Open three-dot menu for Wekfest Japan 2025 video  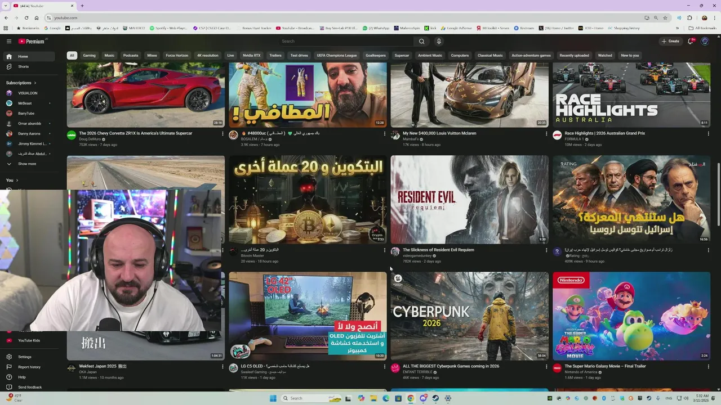click(222, 367)
